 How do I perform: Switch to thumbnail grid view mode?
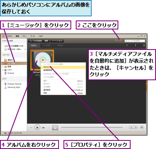tap(121, 41)
